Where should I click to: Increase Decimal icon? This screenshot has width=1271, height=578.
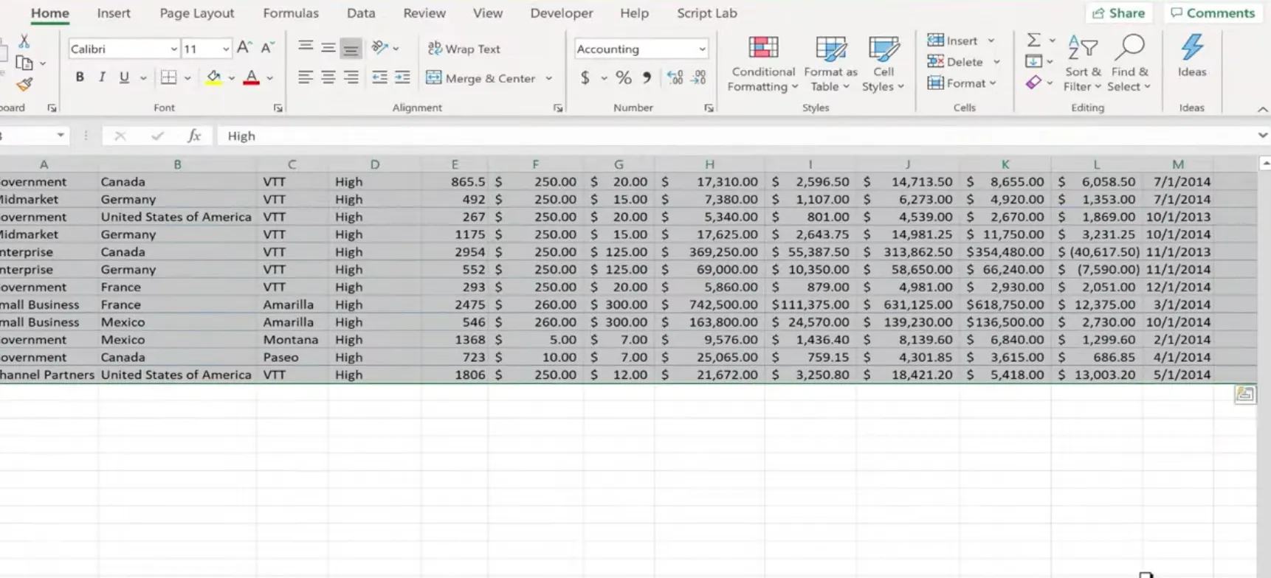coord(675,77)
